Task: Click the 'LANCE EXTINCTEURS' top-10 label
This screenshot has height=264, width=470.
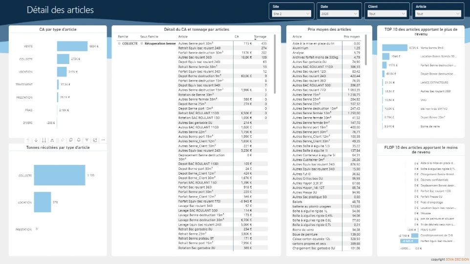Action: click(x=434, y=82)
